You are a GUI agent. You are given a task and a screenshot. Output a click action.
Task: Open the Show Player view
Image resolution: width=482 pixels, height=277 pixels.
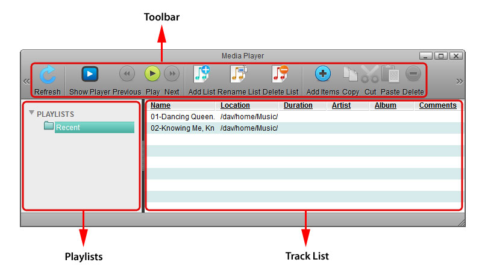90,74
